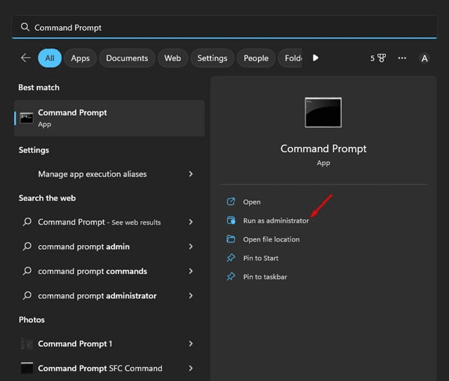Click search icon beside 'command prompt commands'

27,270
